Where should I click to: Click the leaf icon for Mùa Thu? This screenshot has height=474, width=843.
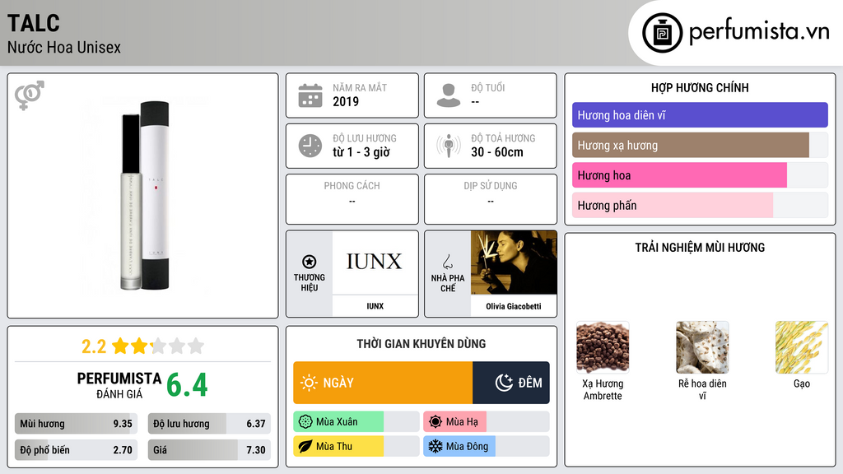305,446
